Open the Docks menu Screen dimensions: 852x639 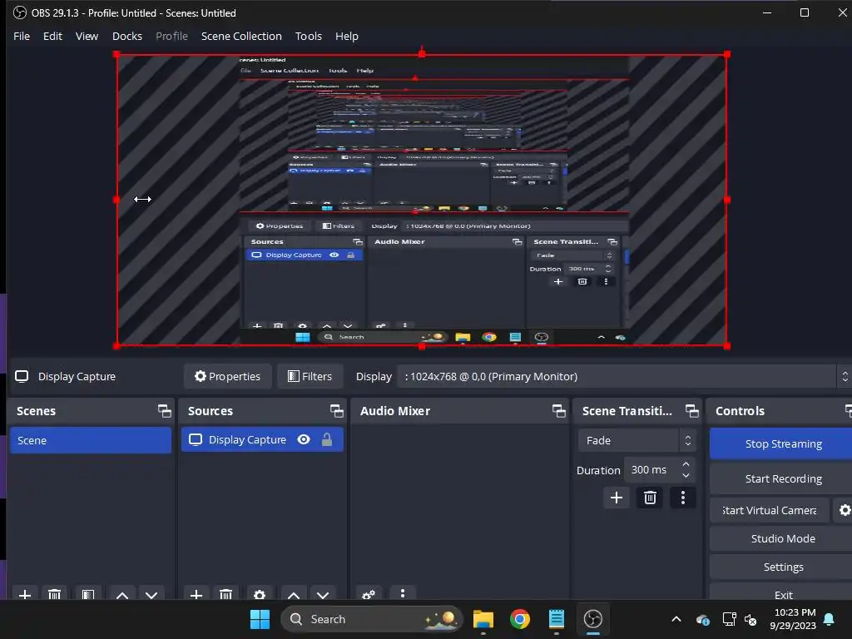pos(127,36)
